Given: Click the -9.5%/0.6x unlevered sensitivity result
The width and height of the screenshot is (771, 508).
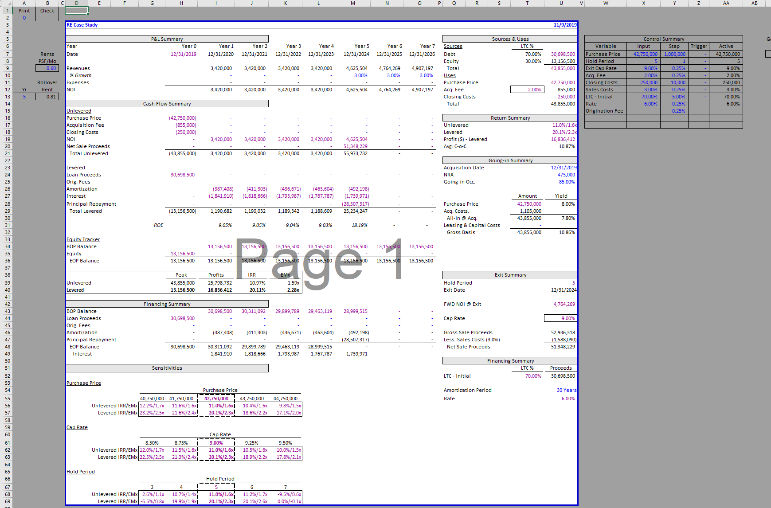Looking at the screenshot, I should (x=289, y=494).
